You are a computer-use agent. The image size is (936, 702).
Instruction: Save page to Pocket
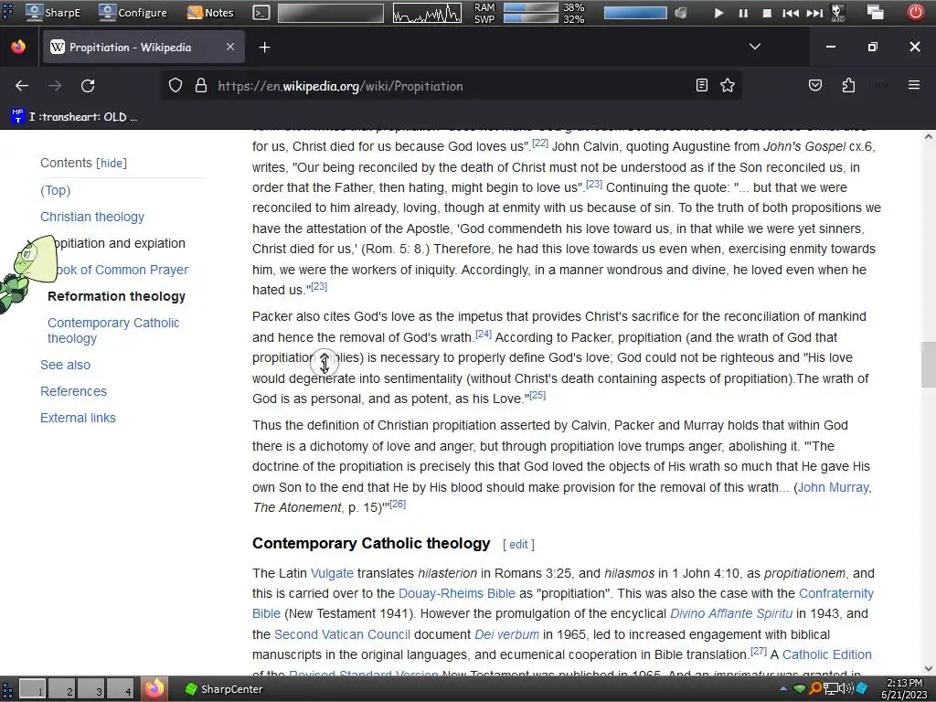click(x=814, y=85)
